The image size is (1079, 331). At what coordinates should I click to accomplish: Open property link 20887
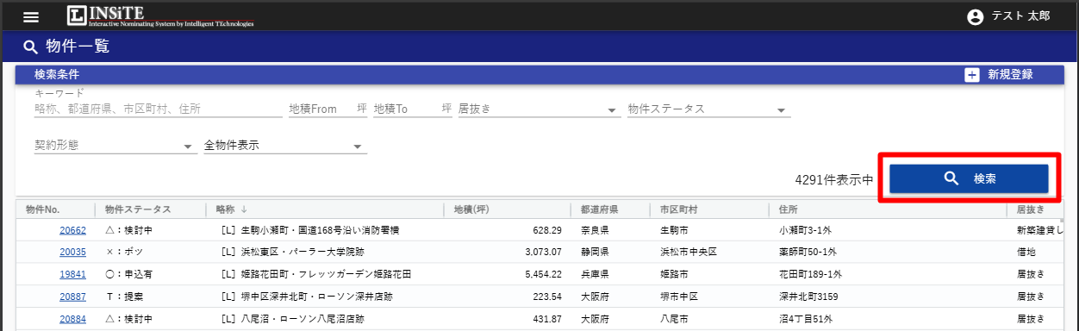[72, 297]
